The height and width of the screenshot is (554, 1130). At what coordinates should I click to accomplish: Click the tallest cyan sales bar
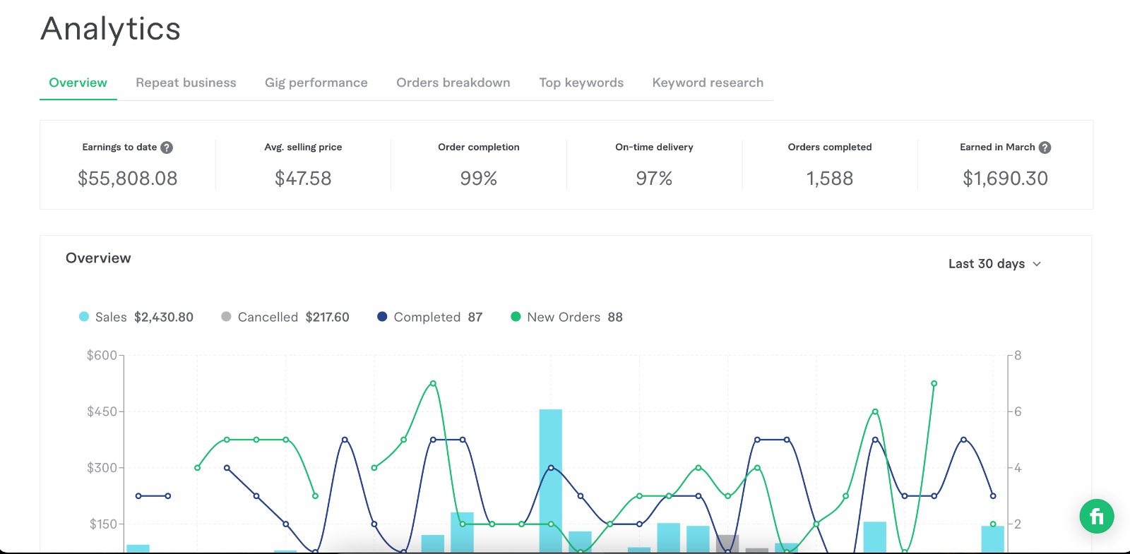(550, 480)
